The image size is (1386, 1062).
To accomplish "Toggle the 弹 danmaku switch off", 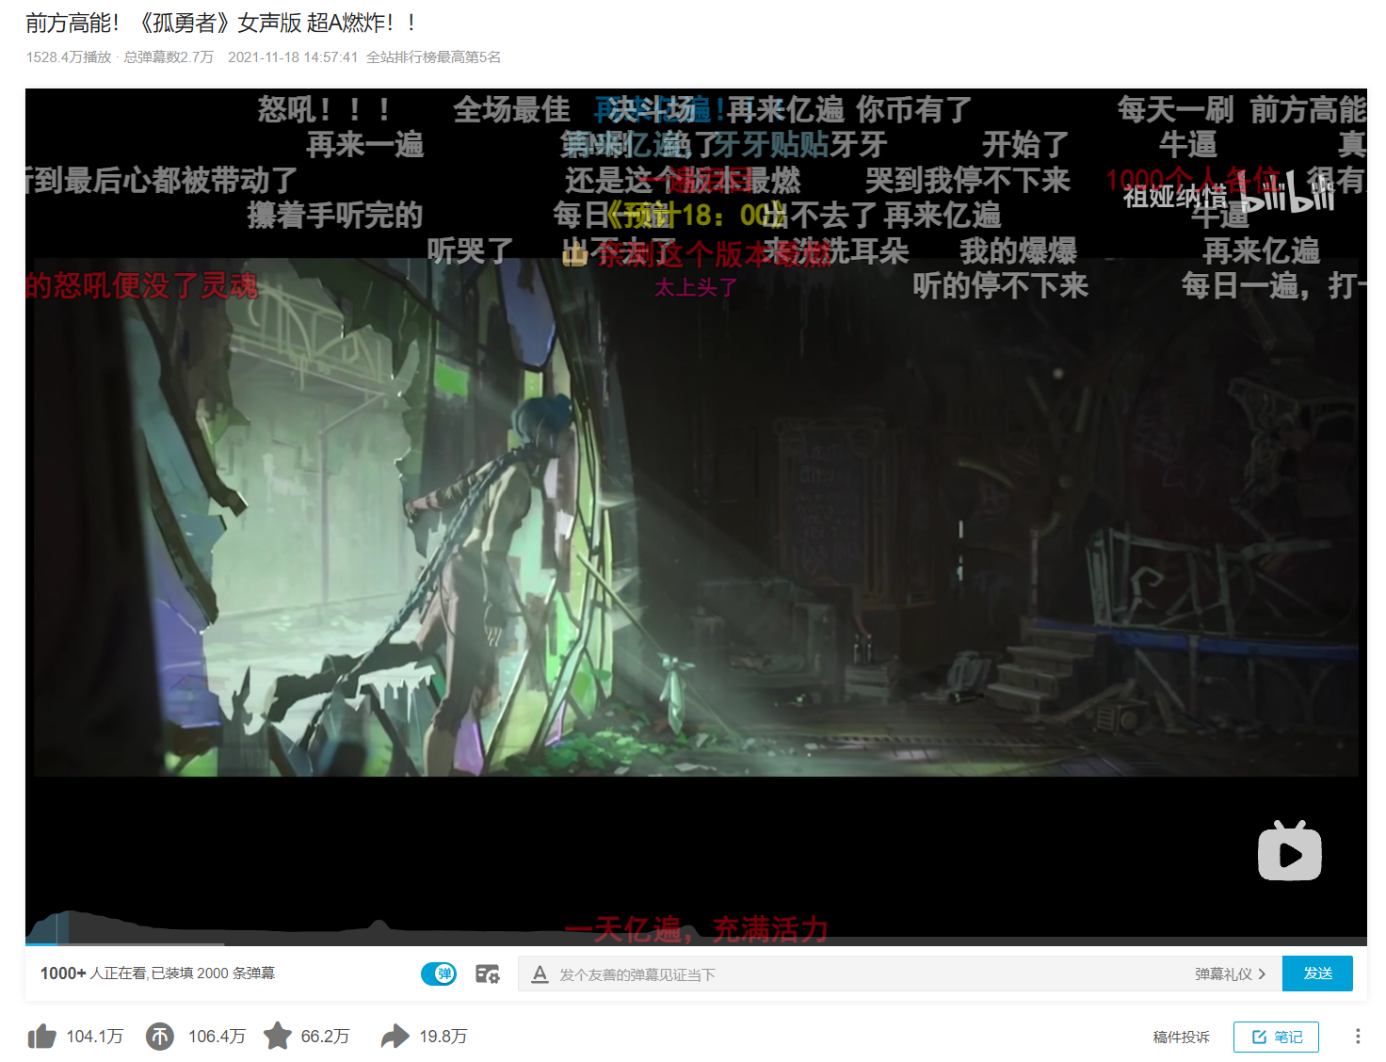I will pos(439,973).
